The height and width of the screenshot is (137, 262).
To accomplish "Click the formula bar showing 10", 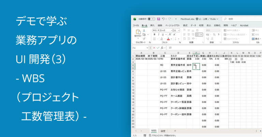I will [x=214, y=48].
